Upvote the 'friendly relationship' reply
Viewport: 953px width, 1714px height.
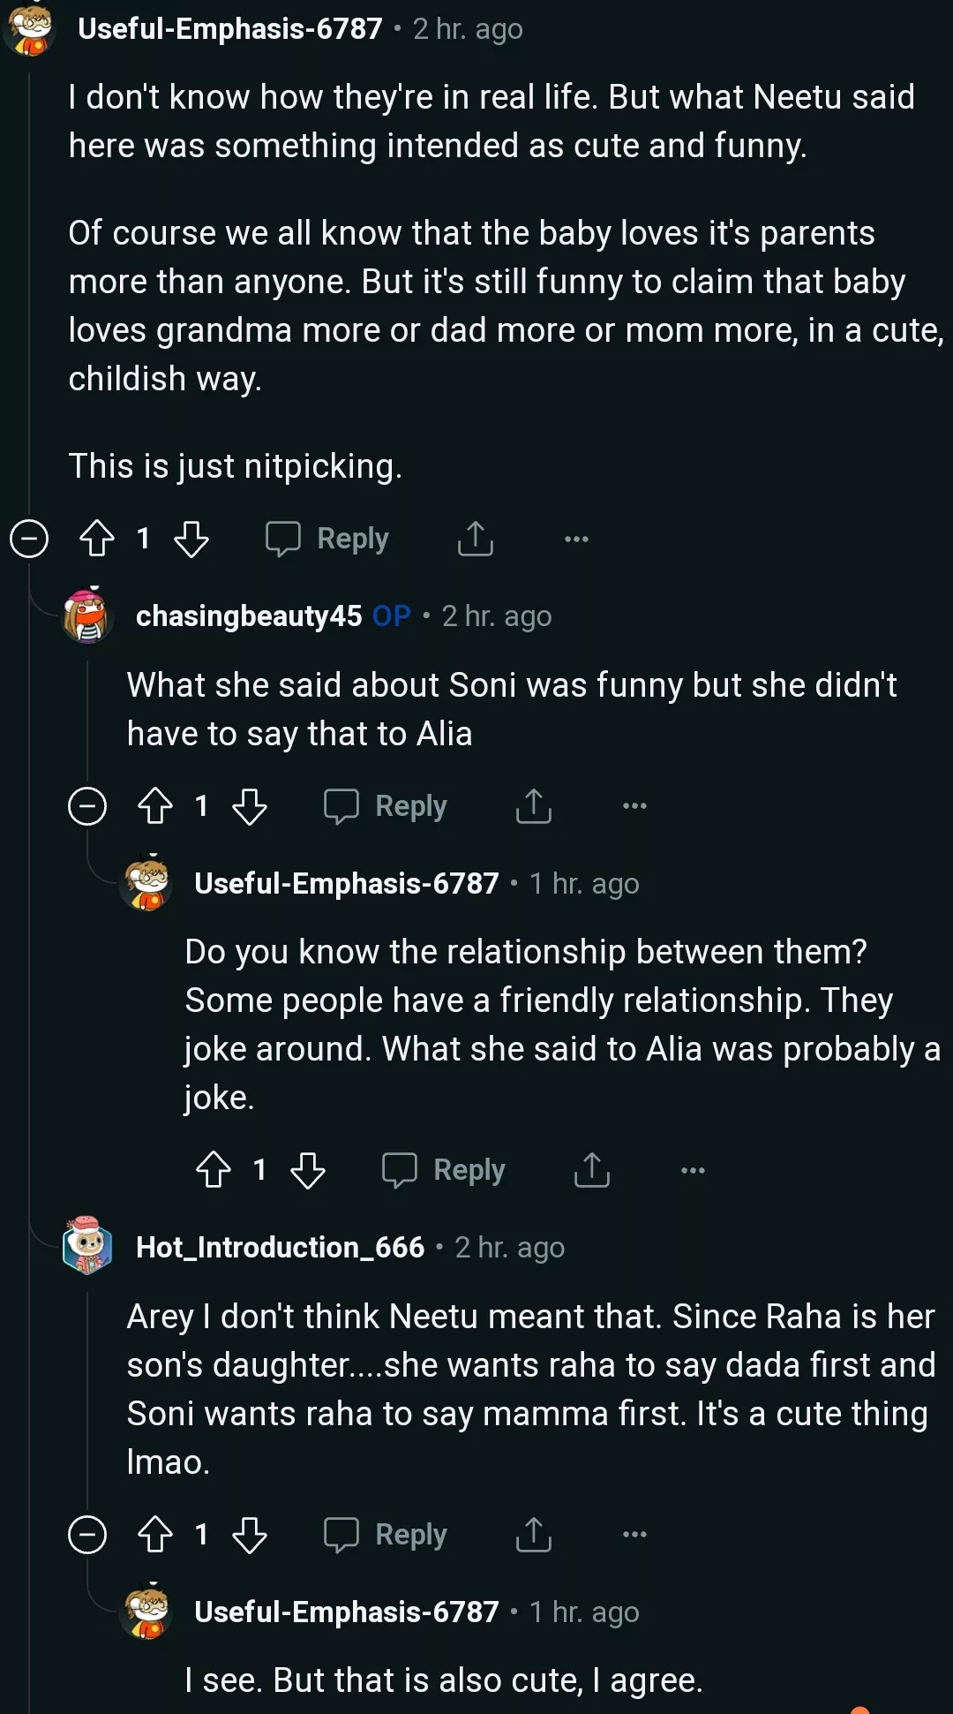click(214, 1170)
